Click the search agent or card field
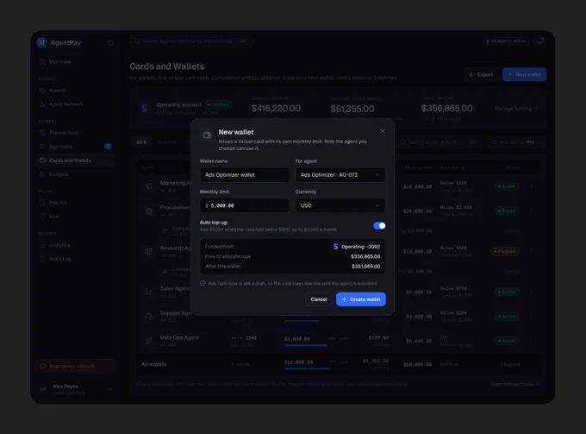Screen dimensions: 586x434 pyautogui.click(x=438, y=142)
